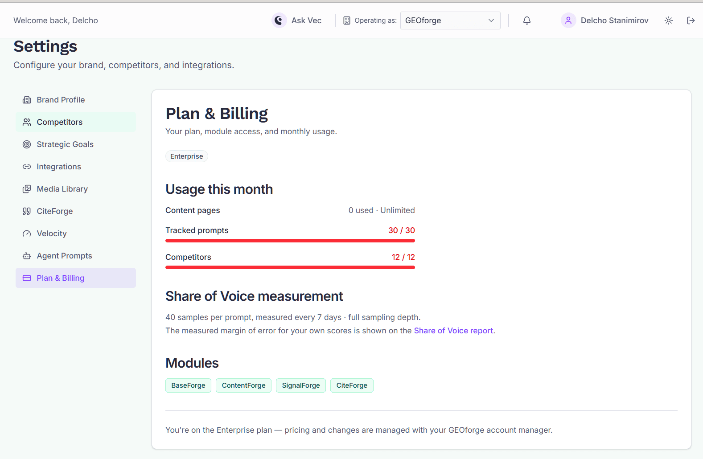Click 'Welcome back, Delcho' text

point(56,20)
